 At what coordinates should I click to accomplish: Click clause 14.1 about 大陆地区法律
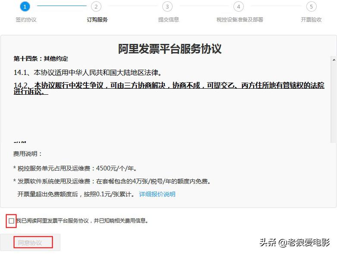(x=88, y=72)
